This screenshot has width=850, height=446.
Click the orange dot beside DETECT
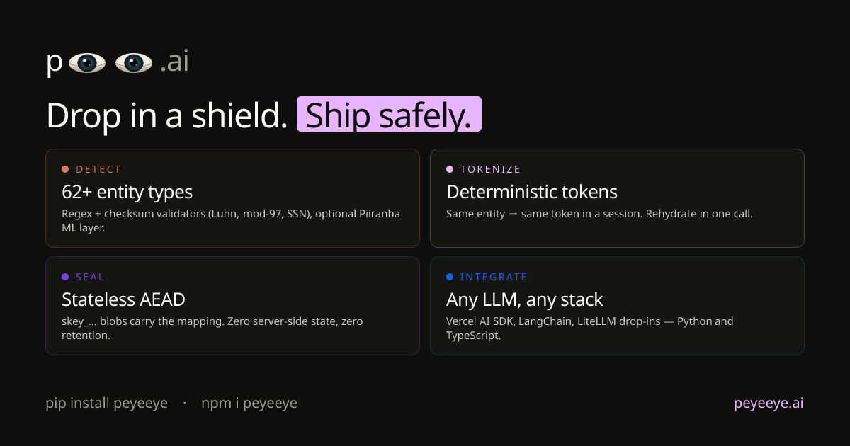point(65,169)
